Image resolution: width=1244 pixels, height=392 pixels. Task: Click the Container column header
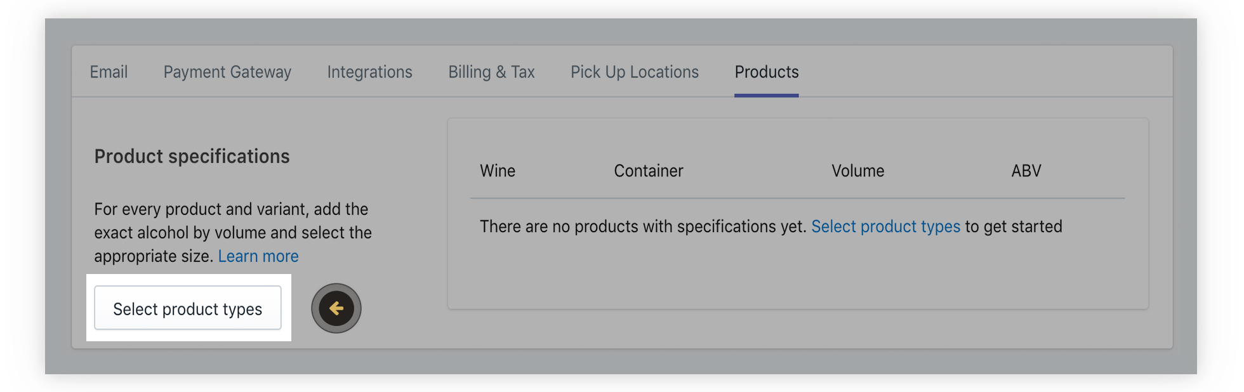click(648, 171)
